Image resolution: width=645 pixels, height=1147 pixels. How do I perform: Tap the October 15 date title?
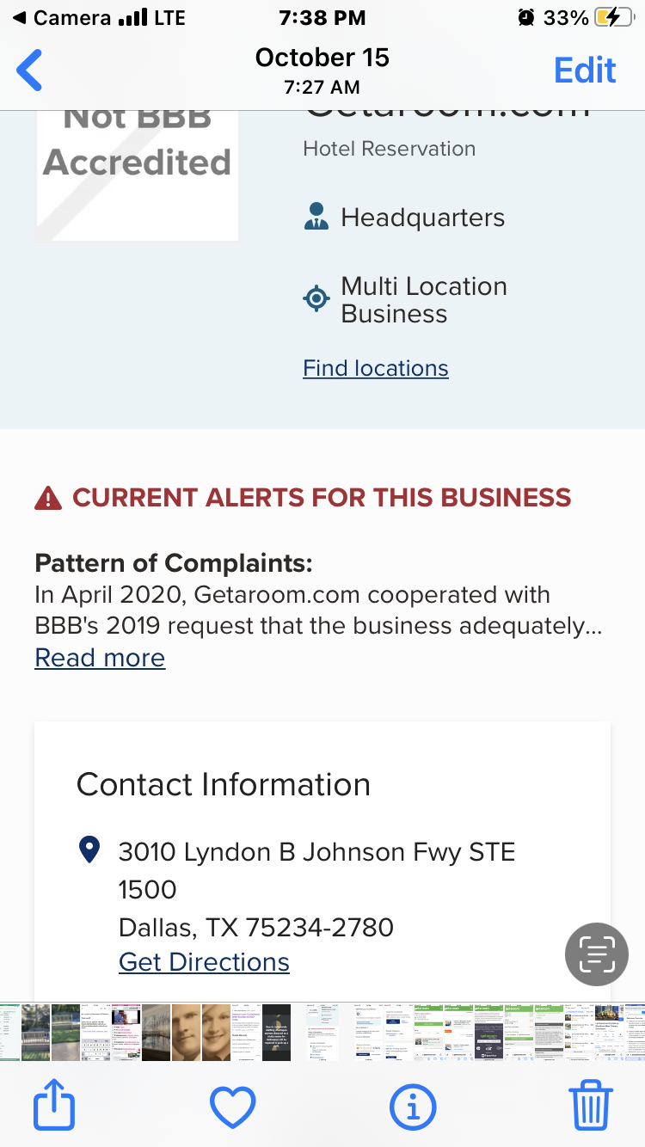coord(322,58)
